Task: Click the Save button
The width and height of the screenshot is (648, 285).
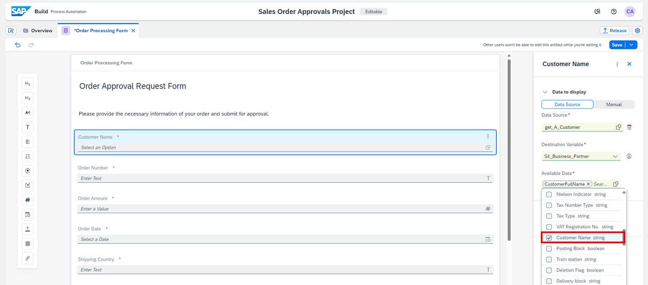Action: [x=617, y=45]
